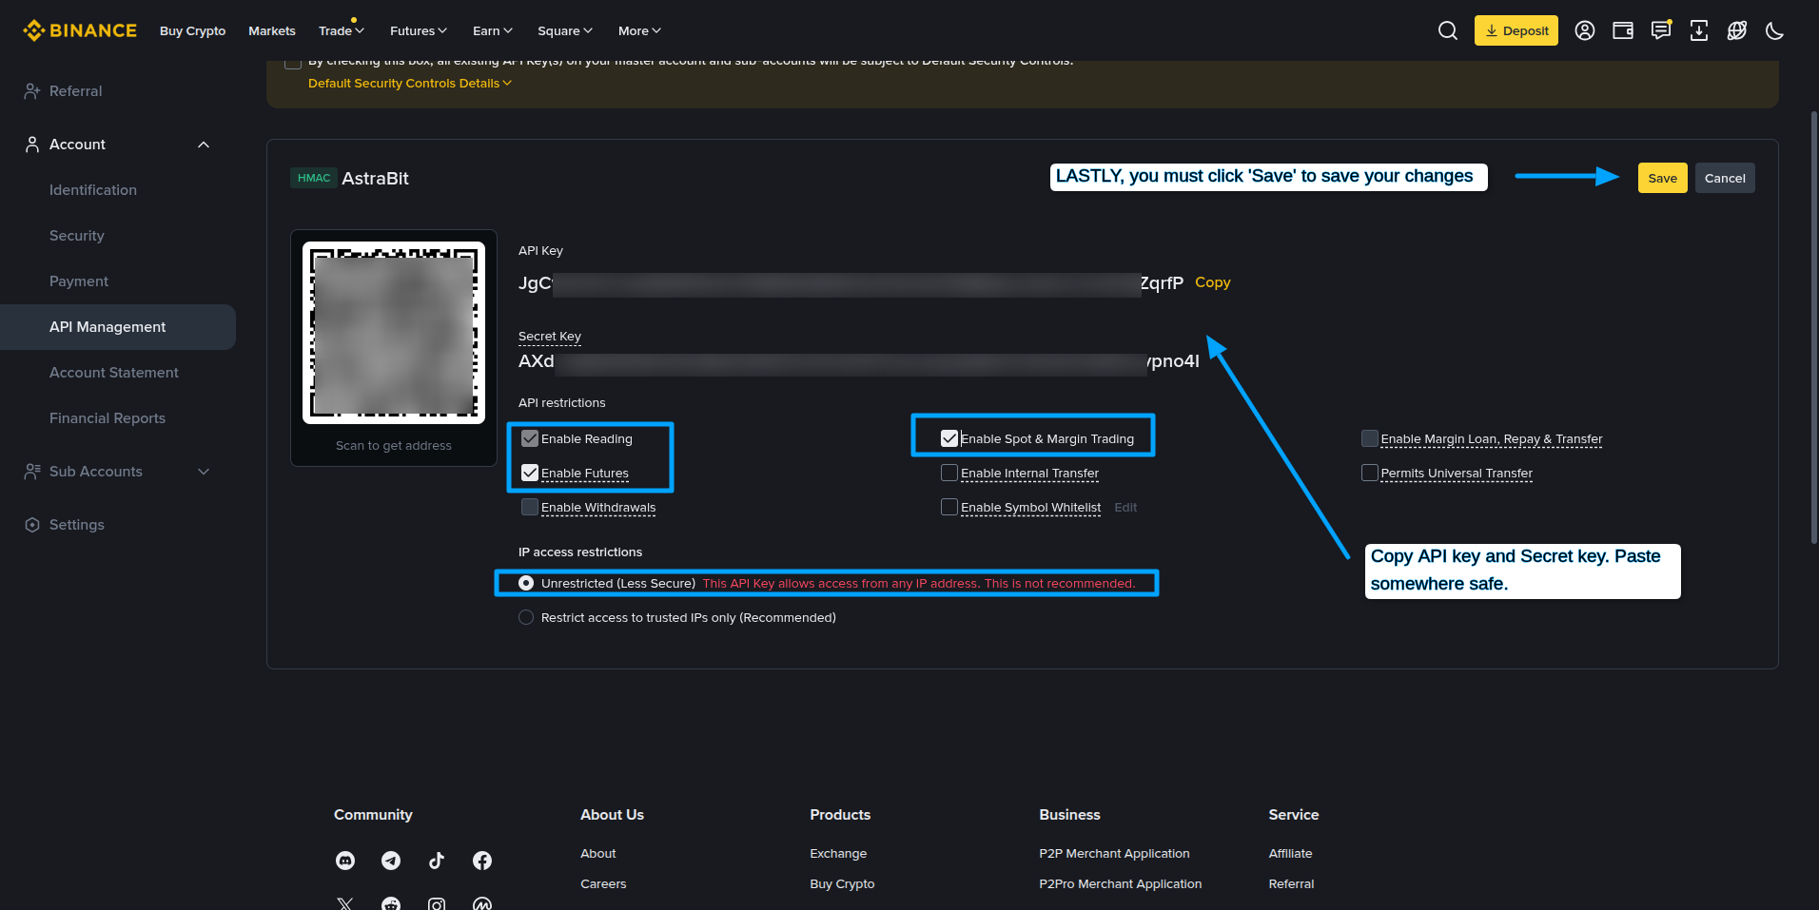Open the Trade dropdown menu
Screen dimensions: 1819x910
click(342, 30)
